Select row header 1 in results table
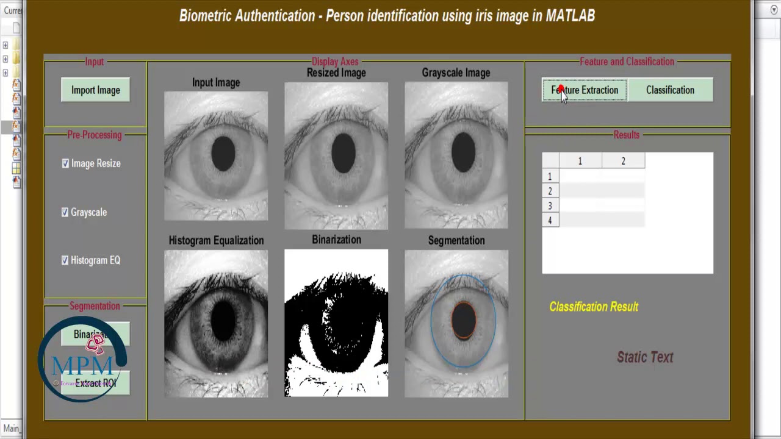The image size is (781, 439). 550,176
